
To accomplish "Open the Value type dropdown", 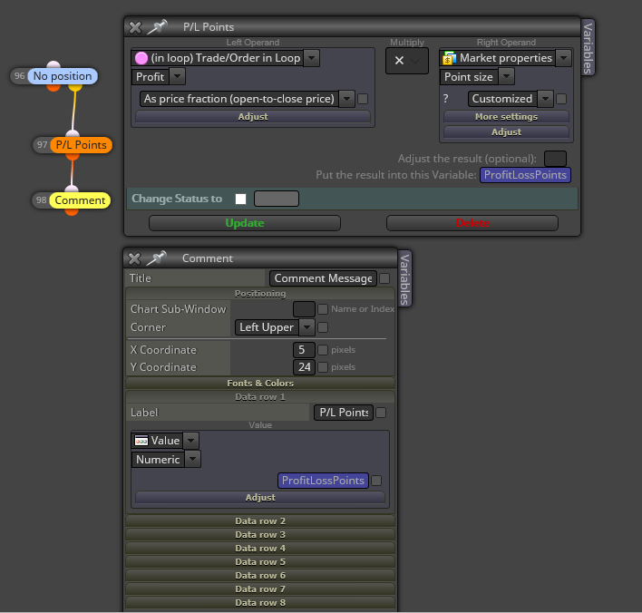I will 190,441.
